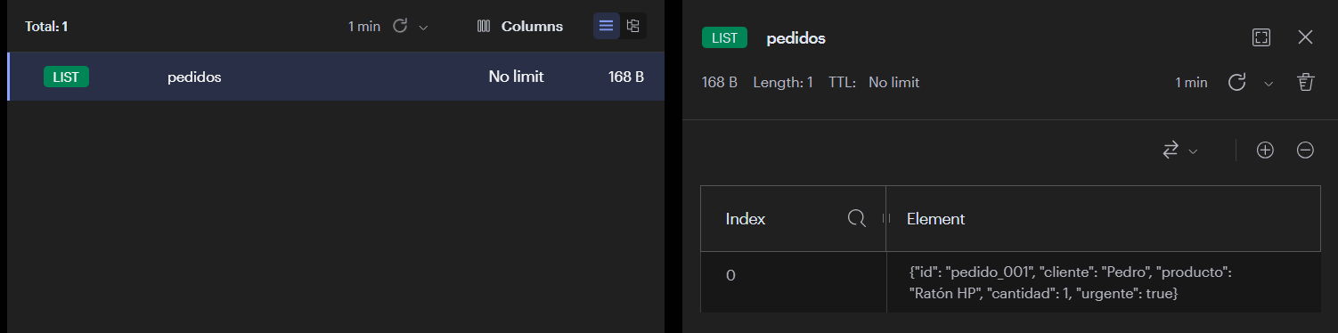The image size is (1338, 333).
Task: Click the LIST badge in pedidos row
Action: [x=66, y=77]
